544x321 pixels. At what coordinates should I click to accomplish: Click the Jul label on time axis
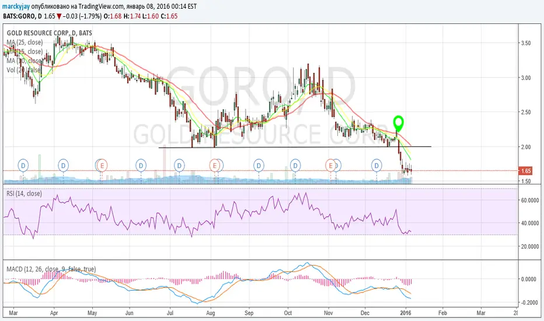click(170, 313)
